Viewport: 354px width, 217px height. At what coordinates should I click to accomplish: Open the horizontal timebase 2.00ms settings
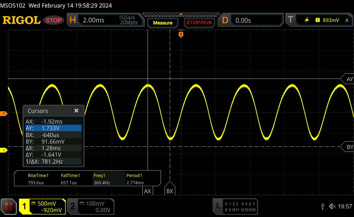[x=104, y=20]
